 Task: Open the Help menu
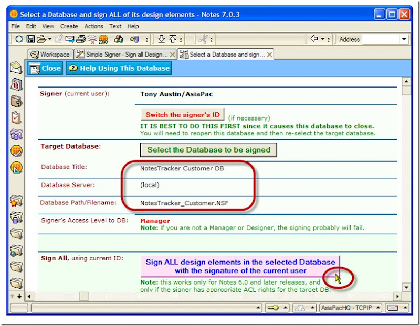pyautogui.click(x=133, y=26)
